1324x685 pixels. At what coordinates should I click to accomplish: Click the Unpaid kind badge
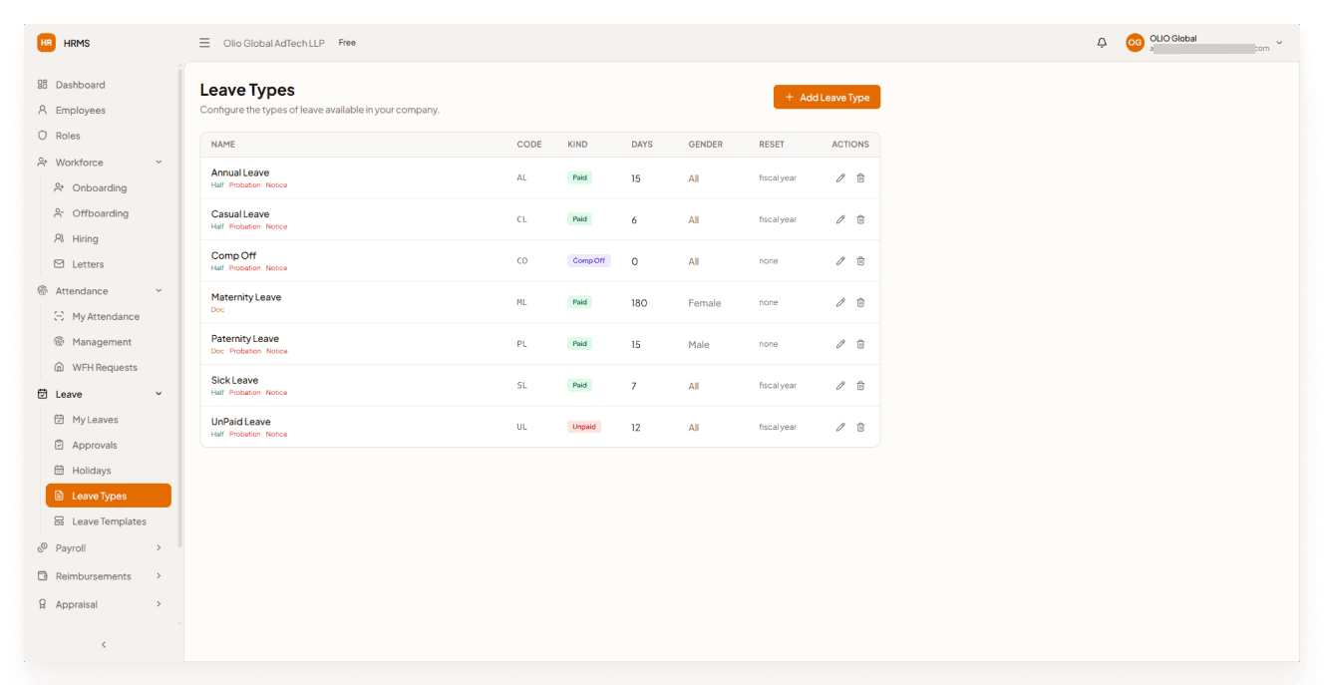(584, 427)
